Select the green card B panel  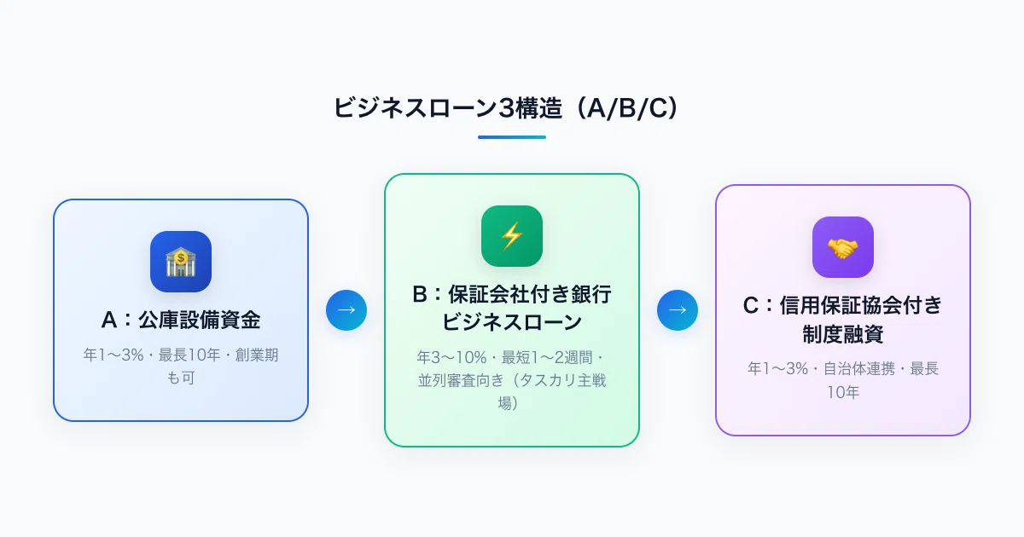pos(512,310)
